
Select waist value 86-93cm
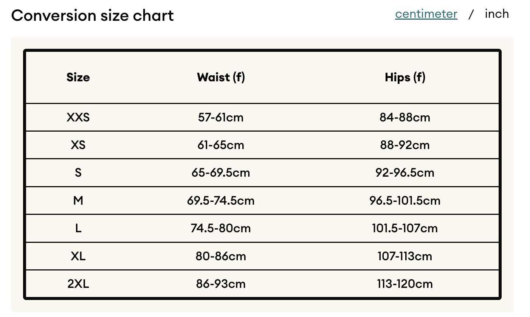(221, 284)
